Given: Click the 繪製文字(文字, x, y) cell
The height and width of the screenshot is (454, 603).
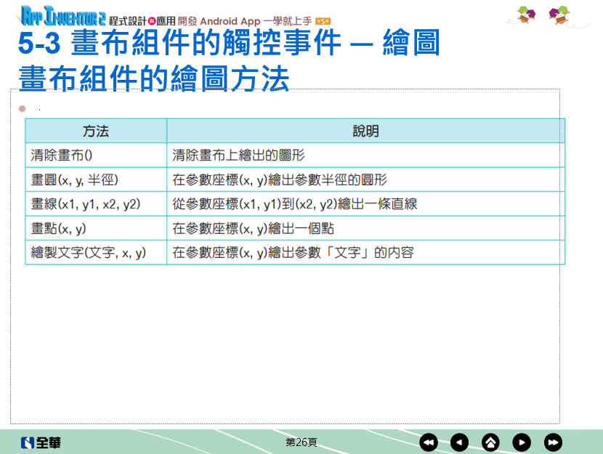Looking at the screenshot, I should click(89, 252).
